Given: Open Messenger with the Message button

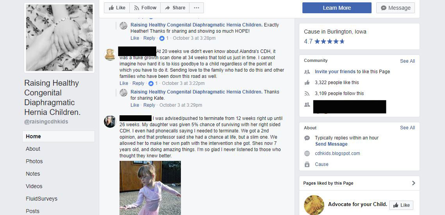Looking at the screenshot, I should (396, 8).
